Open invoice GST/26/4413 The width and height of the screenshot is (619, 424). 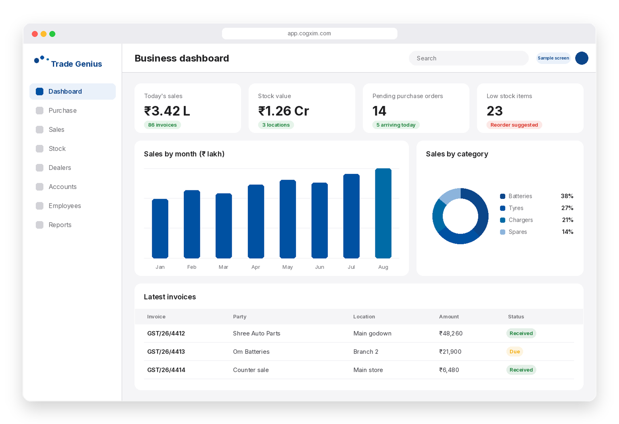tap(166, 352)
